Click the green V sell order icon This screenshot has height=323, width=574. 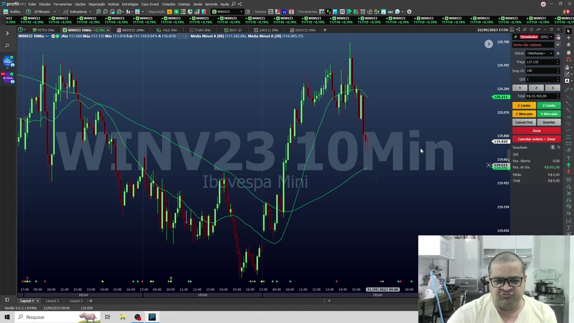tap(176, 12)
